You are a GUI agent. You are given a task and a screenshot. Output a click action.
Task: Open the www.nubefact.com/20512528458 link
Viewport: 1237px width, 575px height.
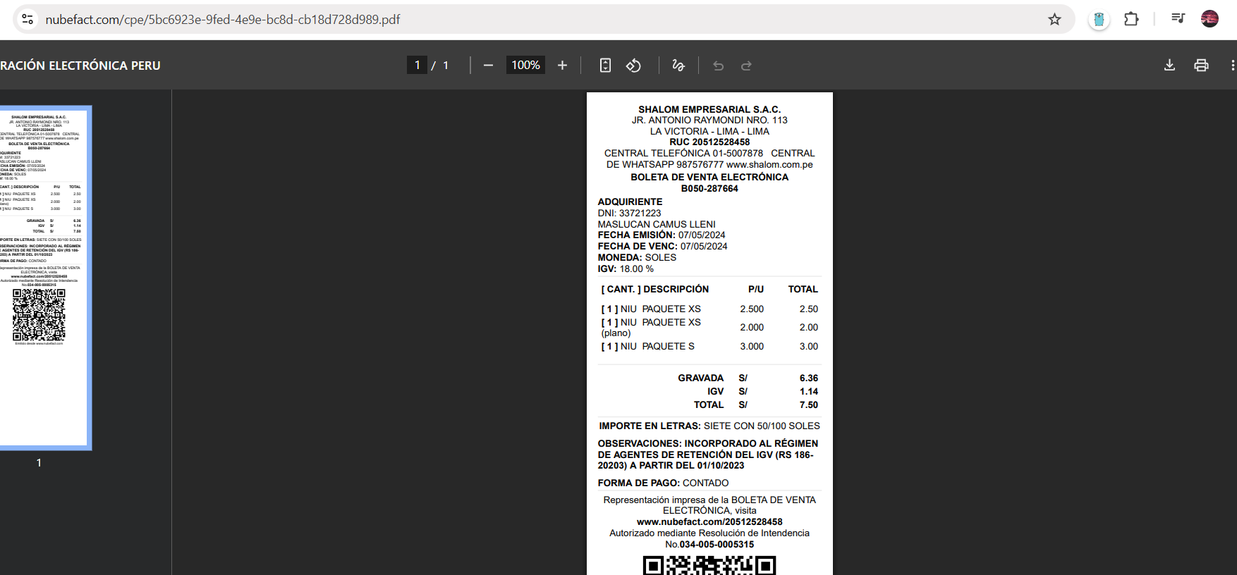[x=709, y=522]
